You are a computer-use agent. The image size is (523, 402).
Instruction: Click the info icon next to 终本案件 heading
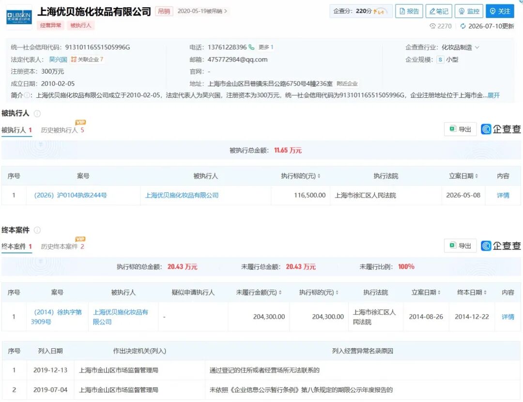point(37,230)
